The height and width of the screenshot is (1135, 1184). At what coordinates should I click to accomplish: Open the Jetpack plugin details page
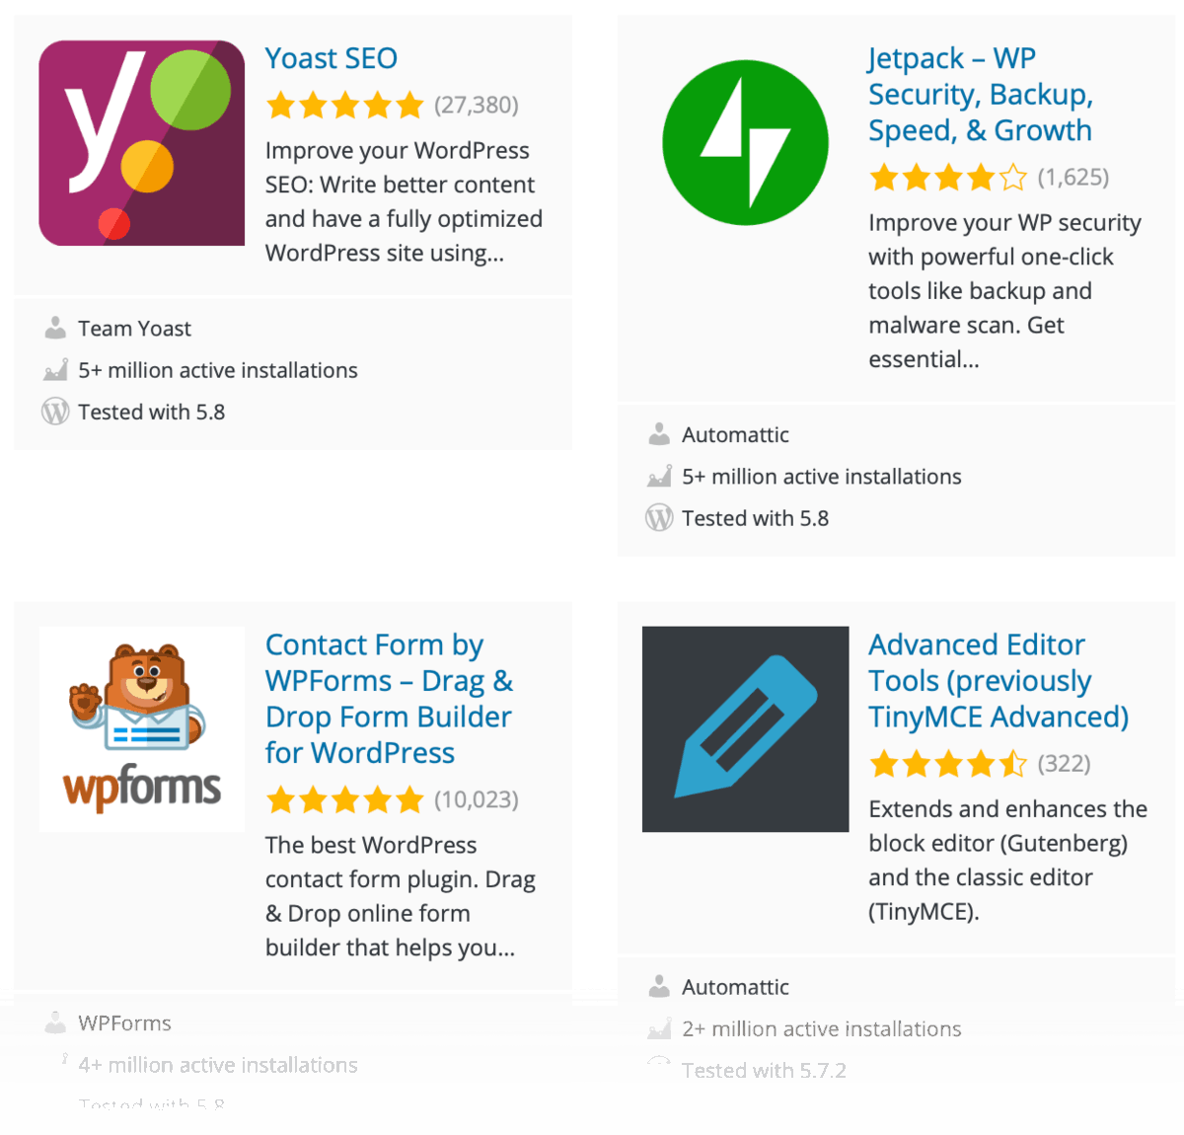tap(980, 94)
